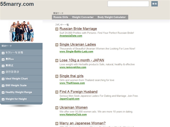The image size is (170, 127).
Task: Visit www.ThaiKisses.com link
Action: click(x=72, y=83)
